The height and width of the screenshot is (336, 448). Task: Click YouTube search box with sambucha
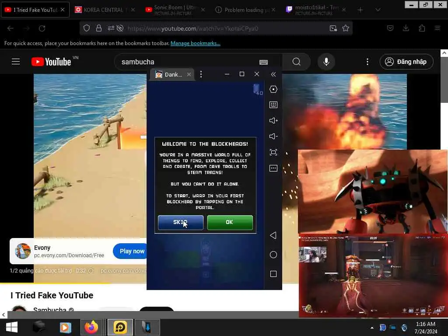[x=189, y=62]
